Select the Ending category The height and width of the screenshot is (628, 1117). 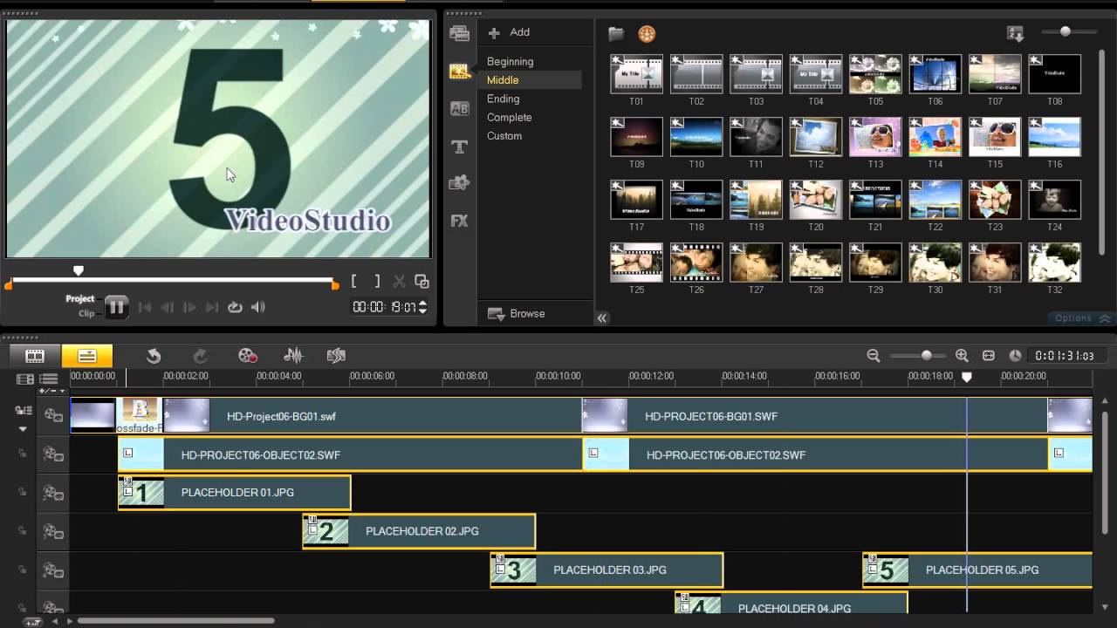[503, 99]
